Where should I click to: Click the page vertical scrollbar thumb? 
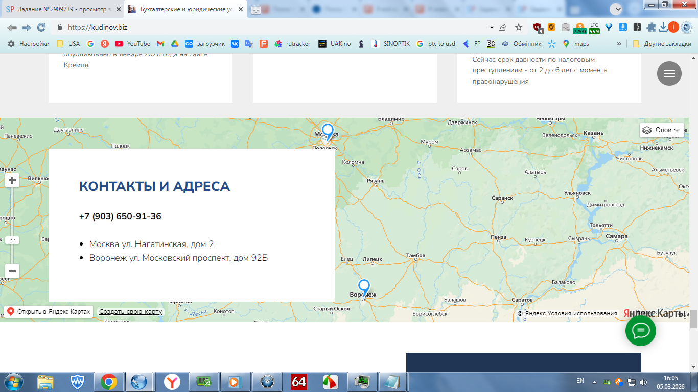(693, 319)
